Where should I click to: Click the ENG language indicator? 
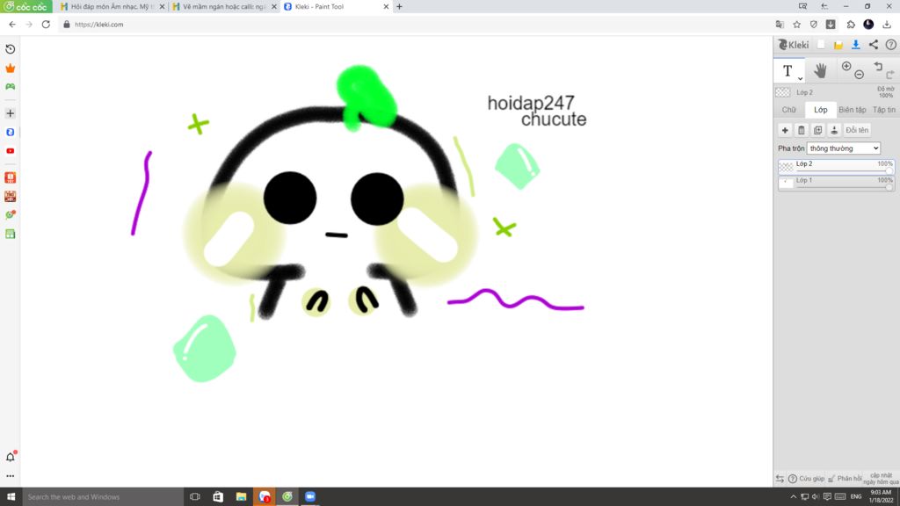[856, 497]
